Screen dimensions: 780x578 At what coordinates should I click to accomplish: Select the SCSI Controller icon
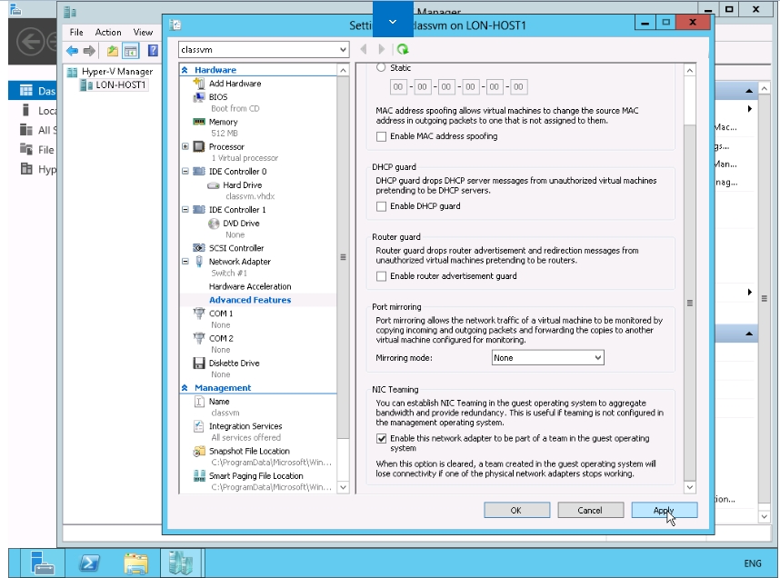point(199,248)
